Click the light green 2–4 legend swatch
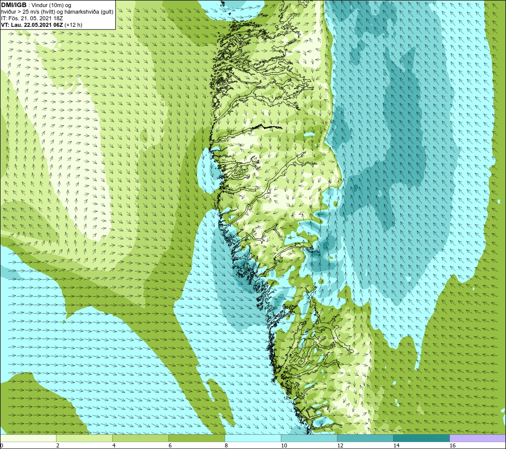The width and height of the screenshot is (506, 449). 85,438
